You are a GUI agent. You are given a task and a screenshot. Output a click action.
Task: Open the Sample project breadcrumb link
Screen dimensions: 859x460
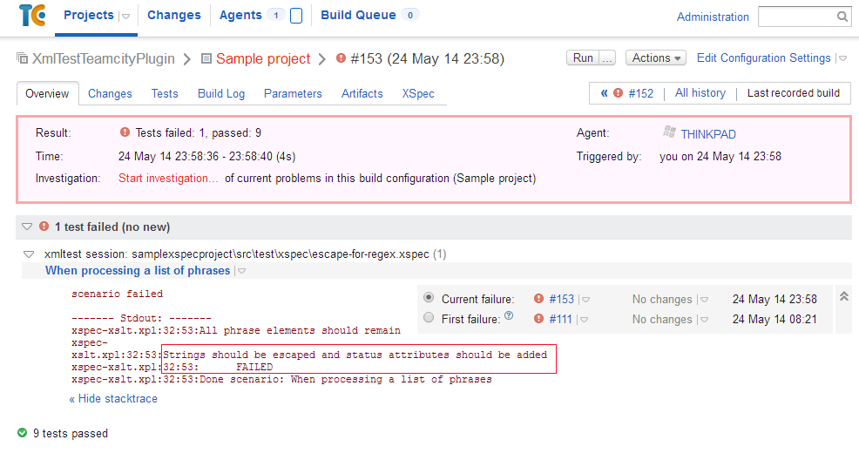tap(263, 58)
